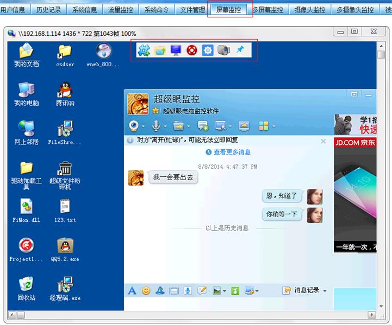Screen dimensions: 392x325
Task: Click the QQ voice message microphone icon
Action: point(188,291)
